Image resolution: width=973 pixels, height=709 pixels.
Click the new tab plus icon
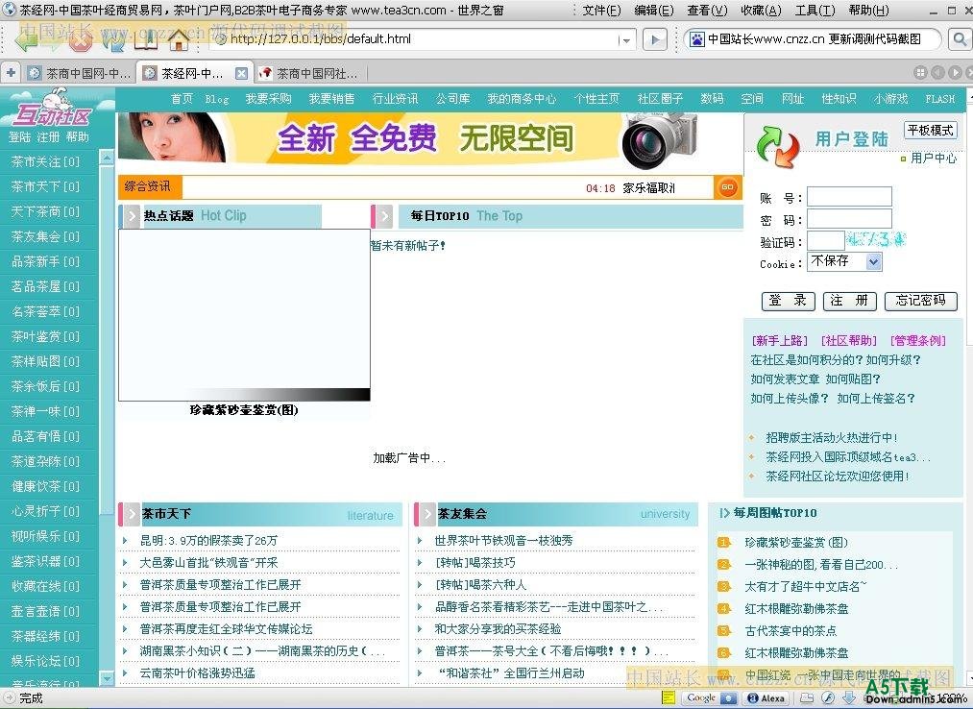(11, 73)
